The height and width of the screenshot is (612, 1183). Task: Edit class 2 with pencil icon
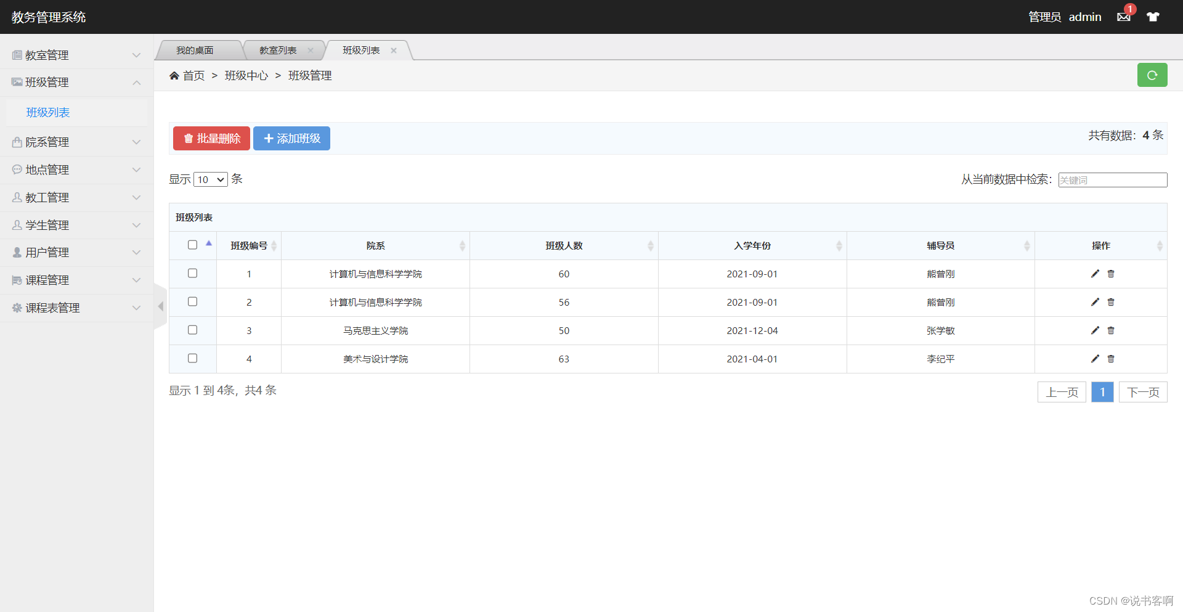point(1095,302)
